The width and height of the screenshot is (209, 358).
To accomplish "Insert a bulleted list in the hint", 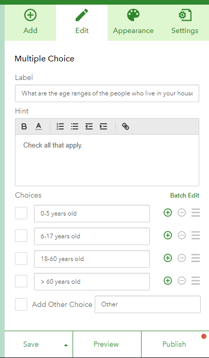I will [75, 126].
